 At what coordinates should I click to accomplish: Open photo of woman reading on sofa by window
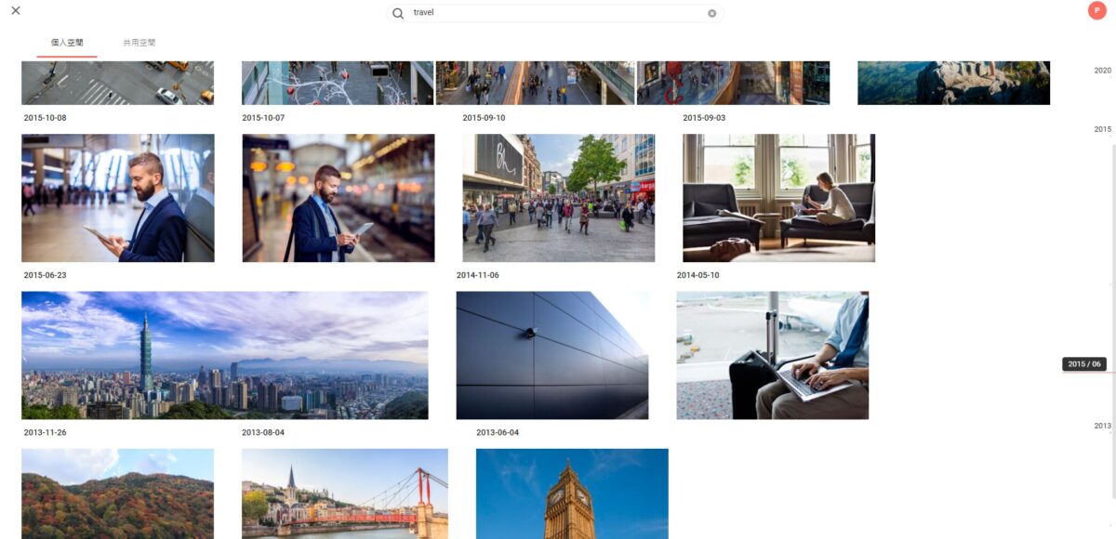pyautogui.click(x=779, y=198)
